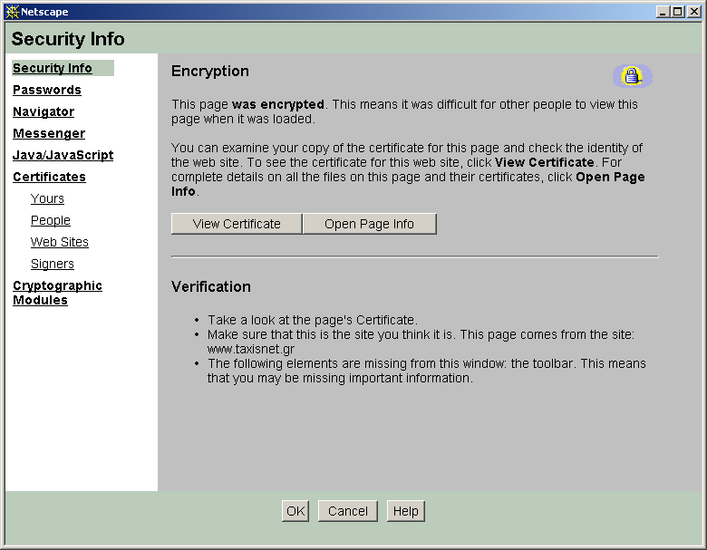Open the Certificates section
This screenshot has height=550, width=707.
coord(49,177)
